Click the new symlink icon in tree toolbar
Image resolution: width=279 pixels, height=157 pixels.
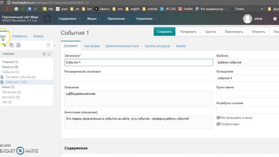[x=11, y=45]
